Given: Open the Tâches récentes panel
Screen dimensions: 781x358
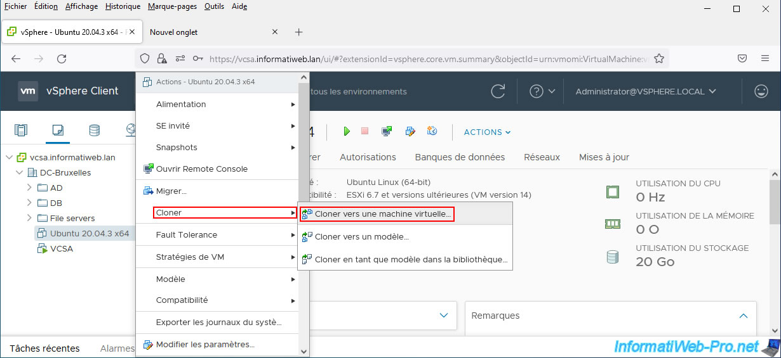Looking at the screenshot, I should point(44,348).
